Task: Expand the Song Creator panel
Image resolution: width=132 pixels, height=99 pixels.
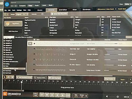Action: [110, 79]
